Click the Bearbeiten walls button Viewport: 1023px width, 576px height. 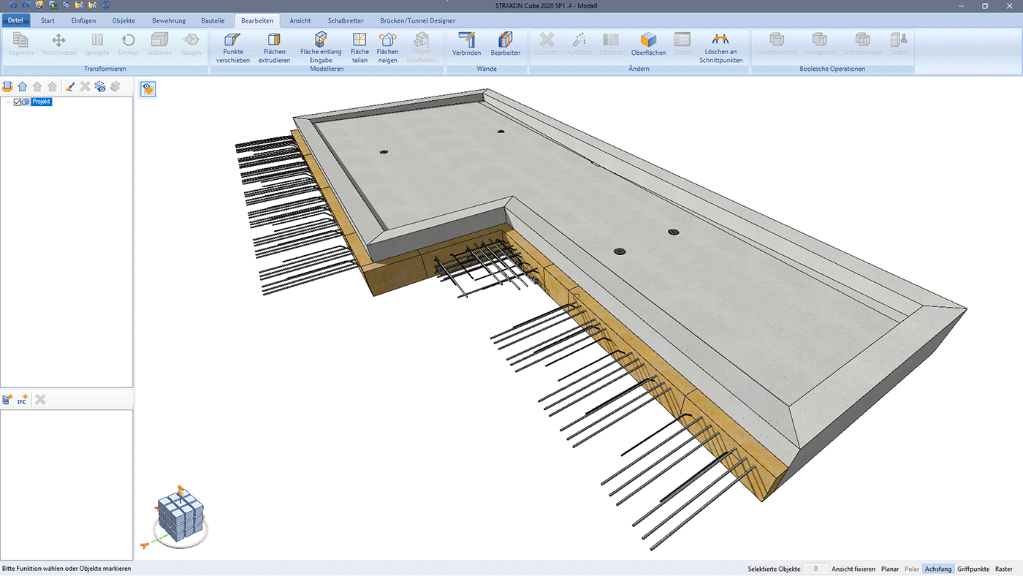(x=506, y=45)
